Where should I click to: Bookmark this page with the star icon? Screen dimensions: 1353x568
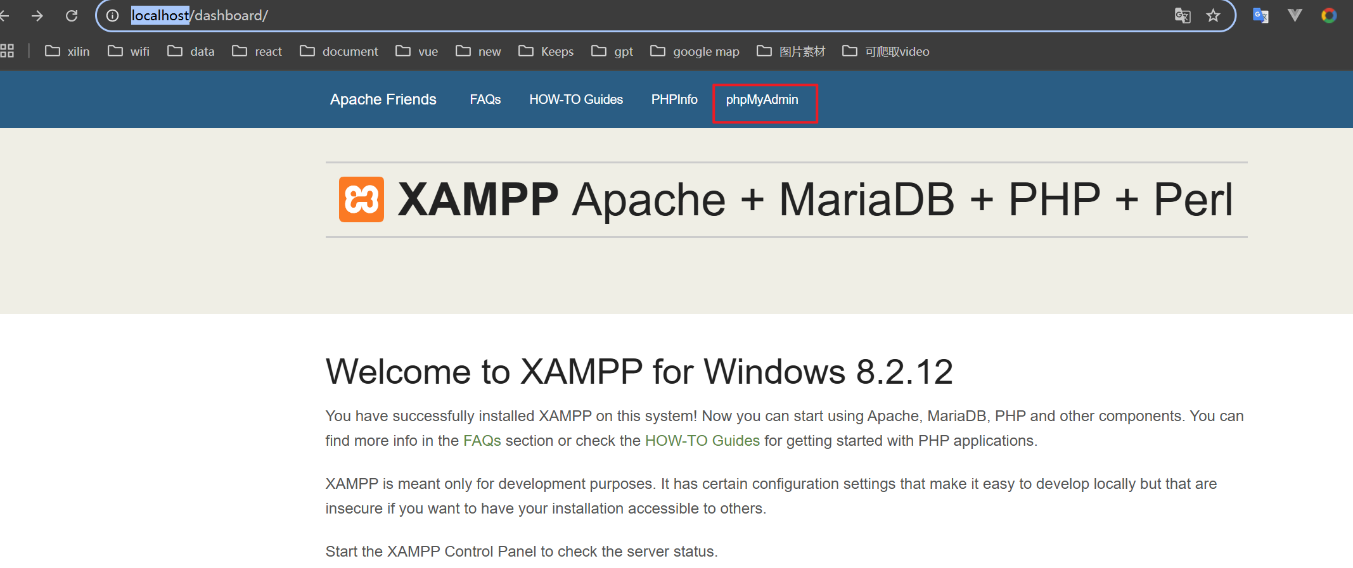1213,15
